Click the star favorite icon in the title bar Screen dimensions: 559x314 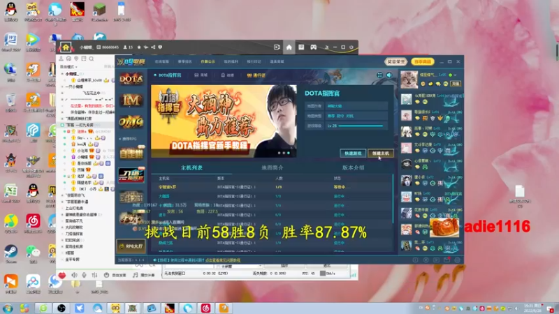(139, 47)
